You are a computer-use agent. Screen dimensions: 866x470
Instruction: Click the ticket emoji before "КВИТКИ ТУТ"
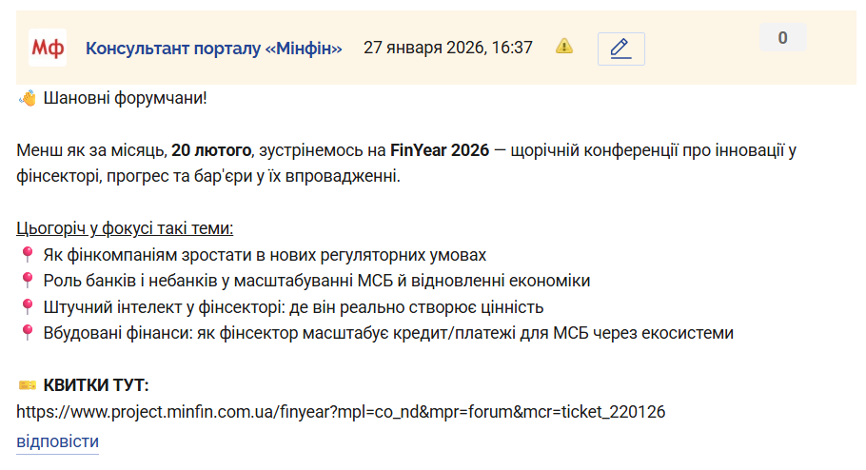[27, 385]
